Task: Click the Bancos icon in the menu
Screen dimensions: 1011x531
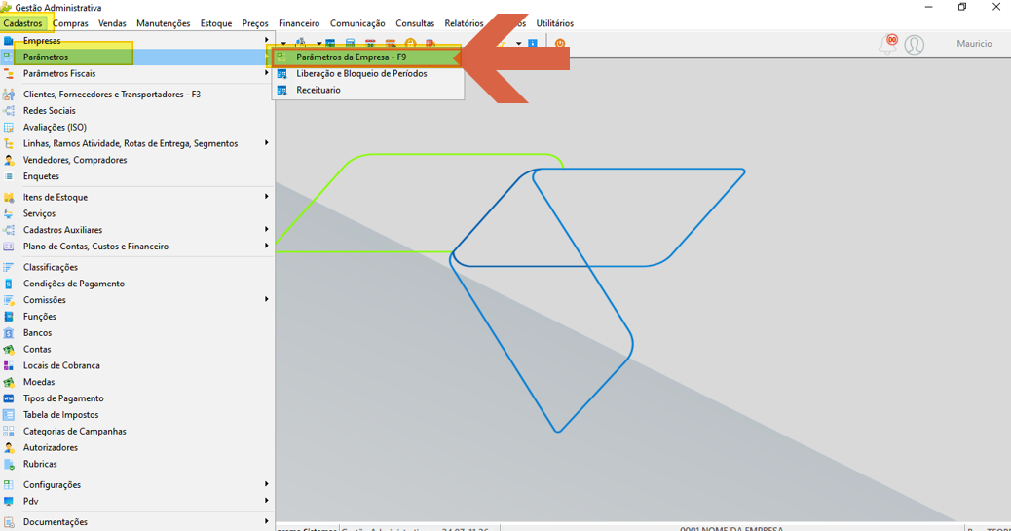Action: pyautogui.click(x=9, y=333)
